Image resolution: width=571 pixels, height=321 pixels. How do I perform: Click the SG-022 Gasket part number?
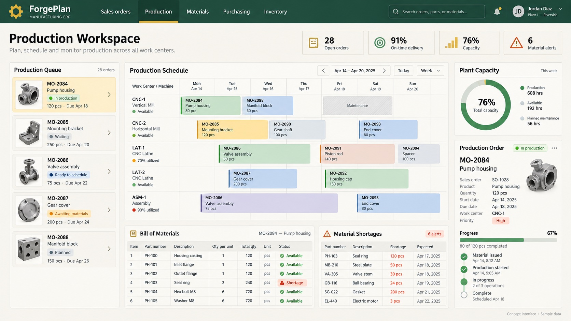[x=331, y=292]
